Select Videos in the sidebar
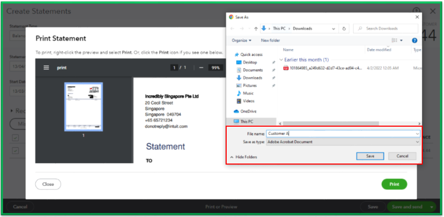Screen dimensions: 444x217 (x=245, y=101)
